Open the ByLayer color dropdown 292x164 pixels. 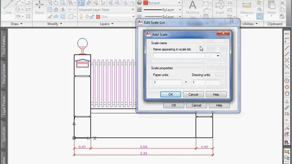pos(179,3)
